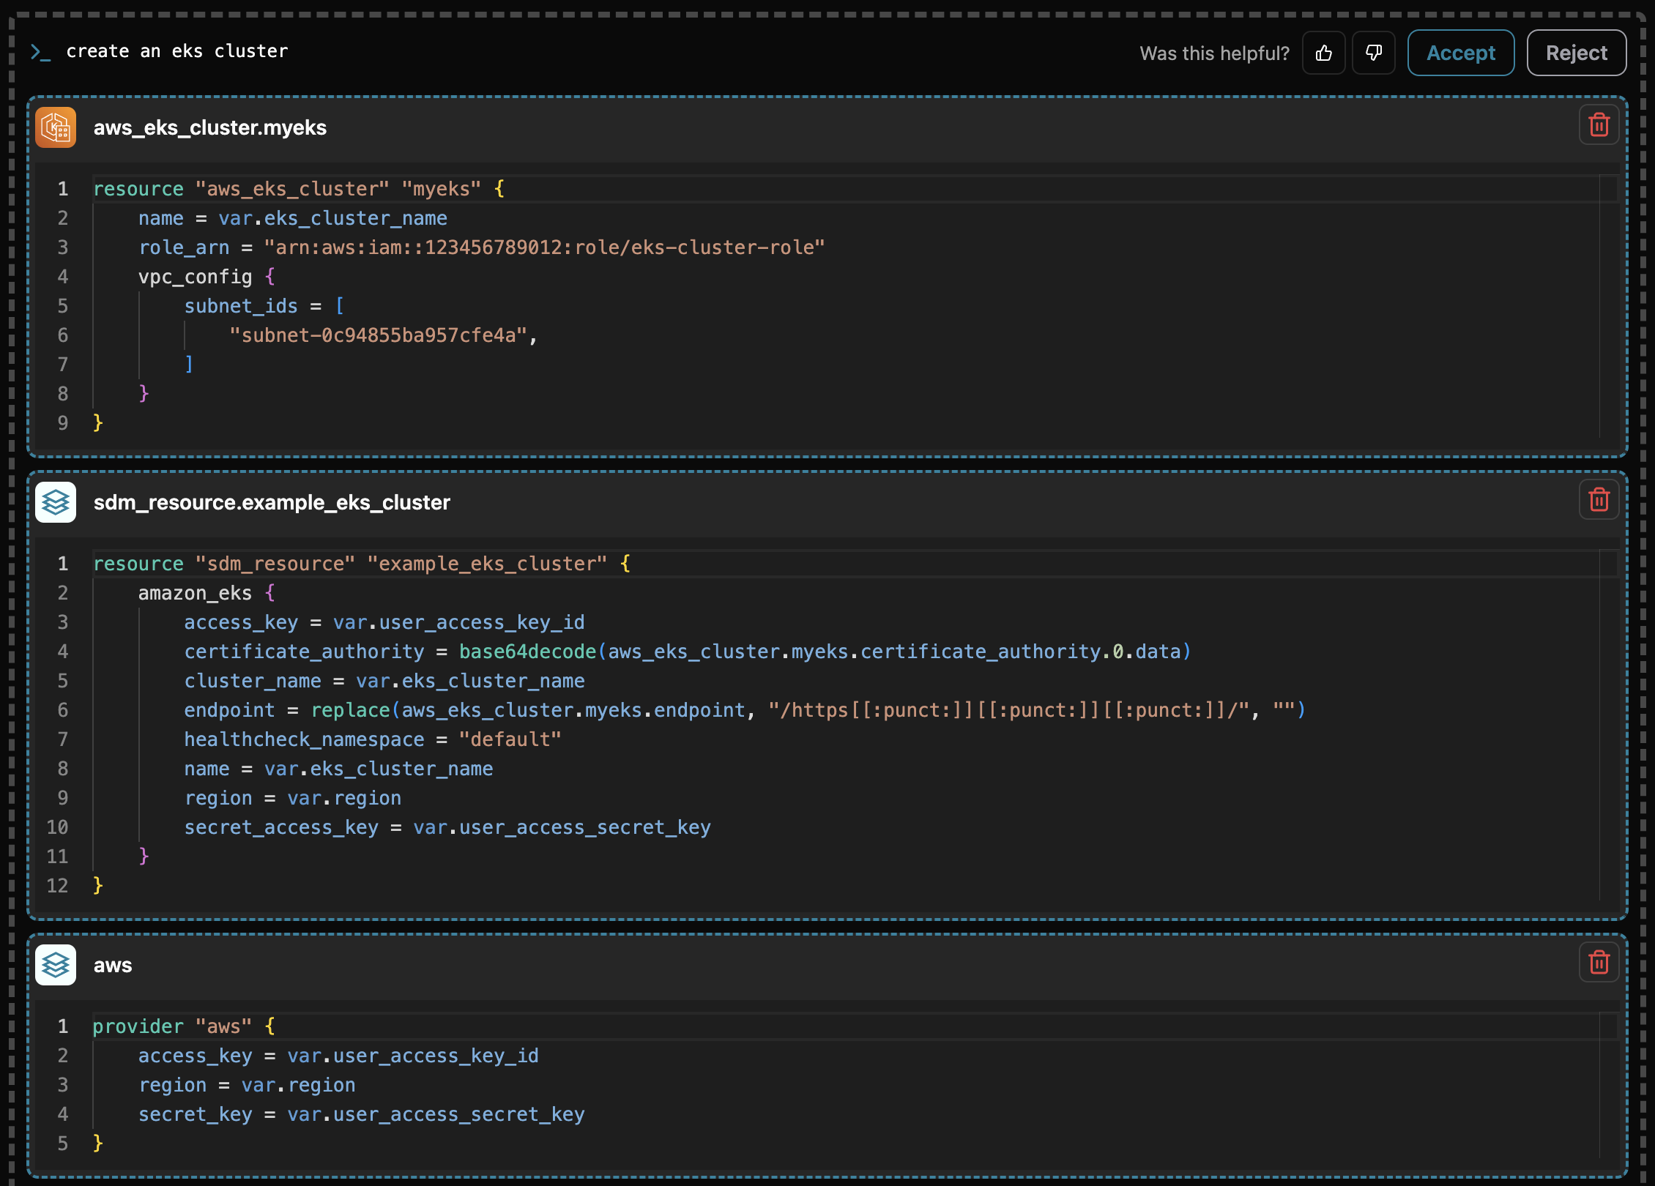Viewport: 1655px width, 1186px height.
Task: Select the aws_eks_cluster.myeks block title
Action: pyautogui.click(x=210, y=128)
